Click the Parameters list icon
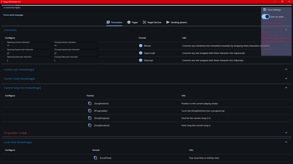Viewport: 293px width, 164px height. (108, 22)
